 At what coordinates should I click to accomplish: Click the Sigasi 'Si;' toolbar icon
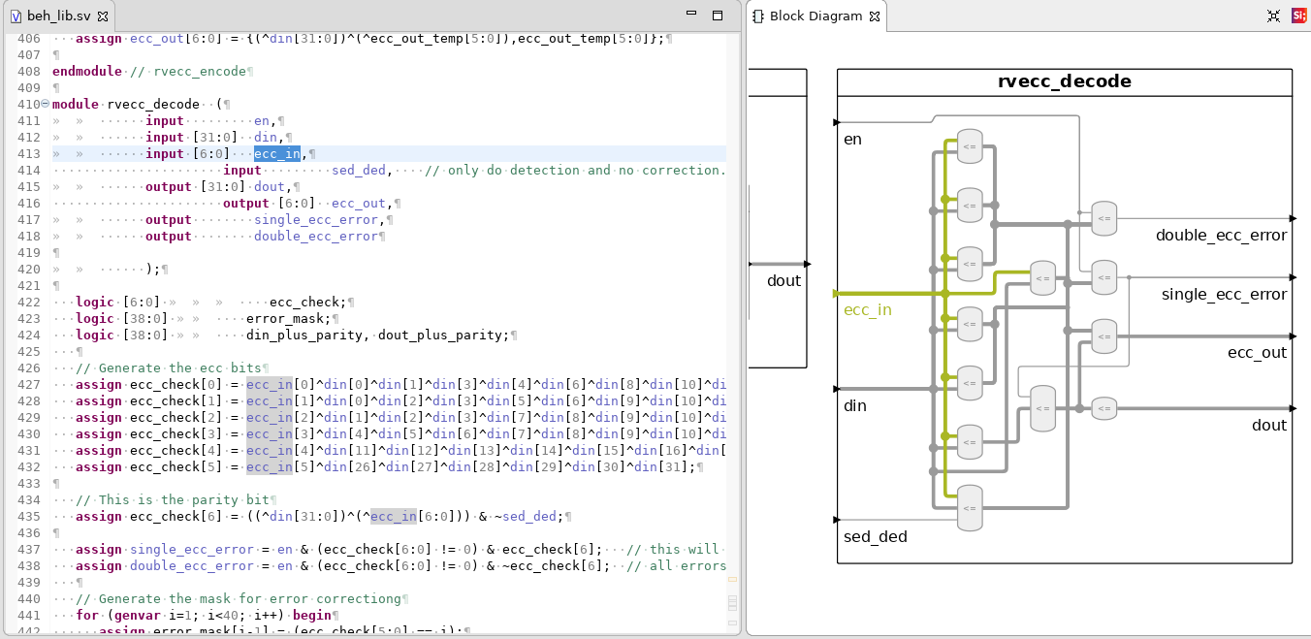coord(1299,16)
